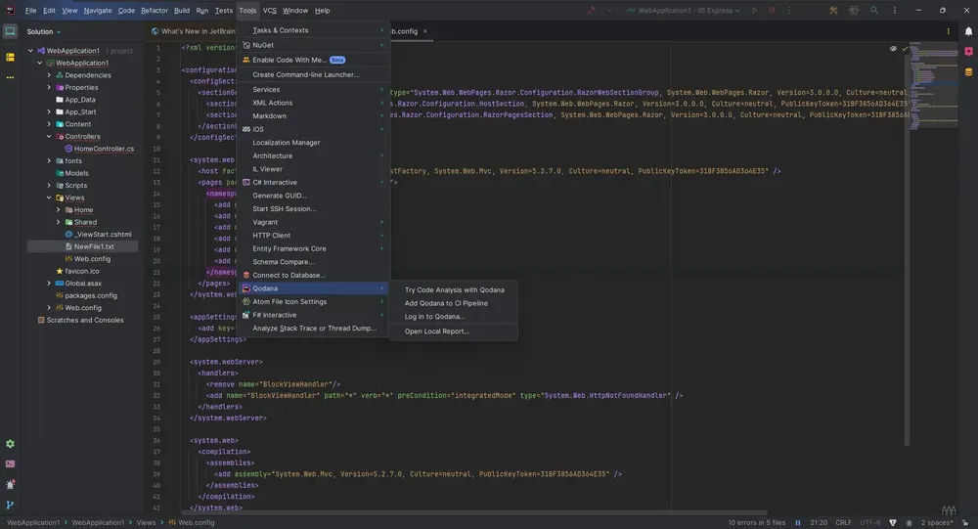Click the shield icon in status bar

coord(893,523)
